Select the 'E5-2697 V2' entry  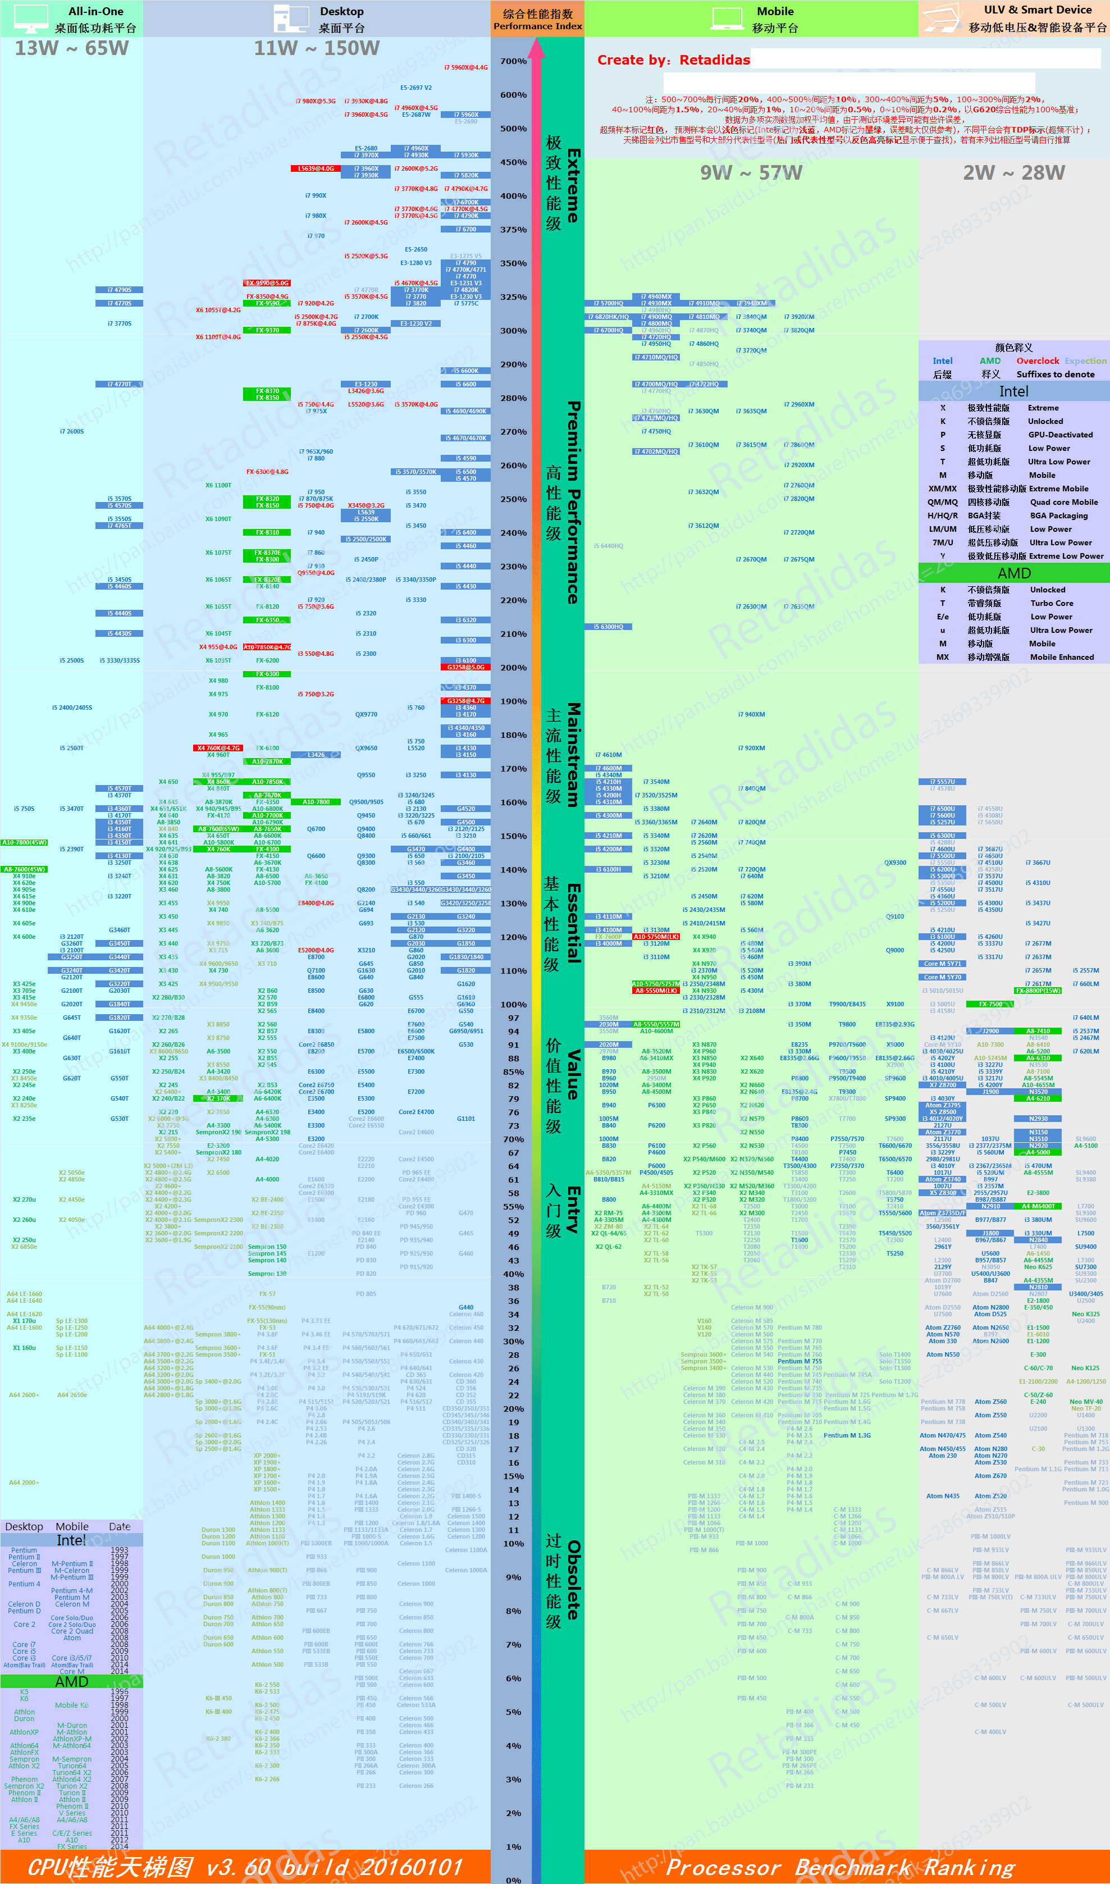coord(416,88)
